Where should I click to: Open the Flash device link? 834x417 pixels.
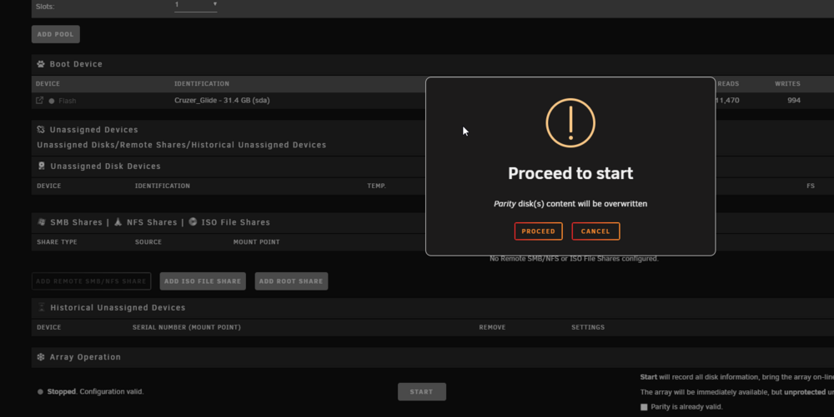point(68,101)
